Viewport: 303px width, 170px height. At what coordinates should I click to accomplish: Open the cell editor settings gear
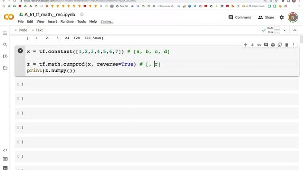(273, 45)
